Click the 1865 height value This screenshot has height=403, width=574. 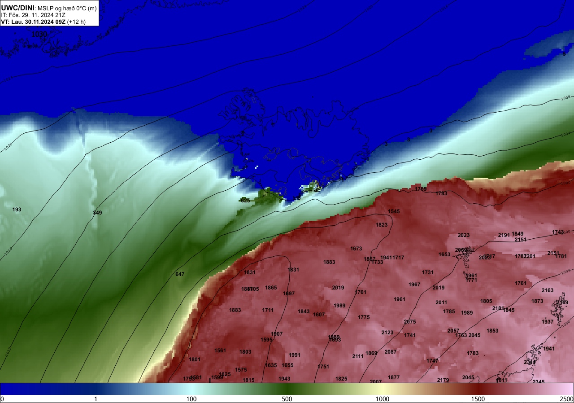[x=271, y=288]
